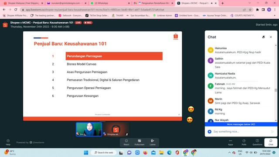This screenshot has height=157, width=279.
Task: Enter Fullscreen mode for the webinar
Action: click(x=139, y=143)
